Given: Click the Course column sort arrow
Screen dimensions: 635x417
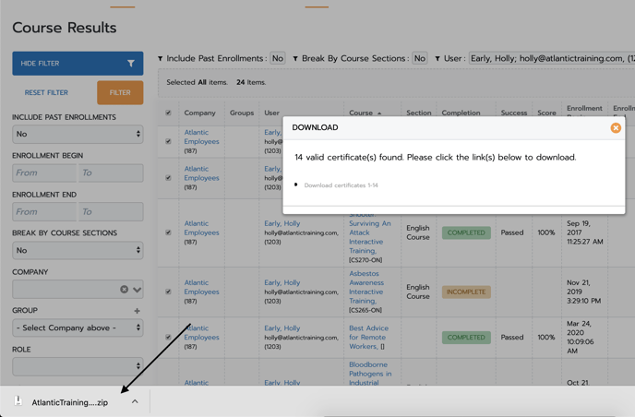Looking at the screenshot, I should [379, 113].
